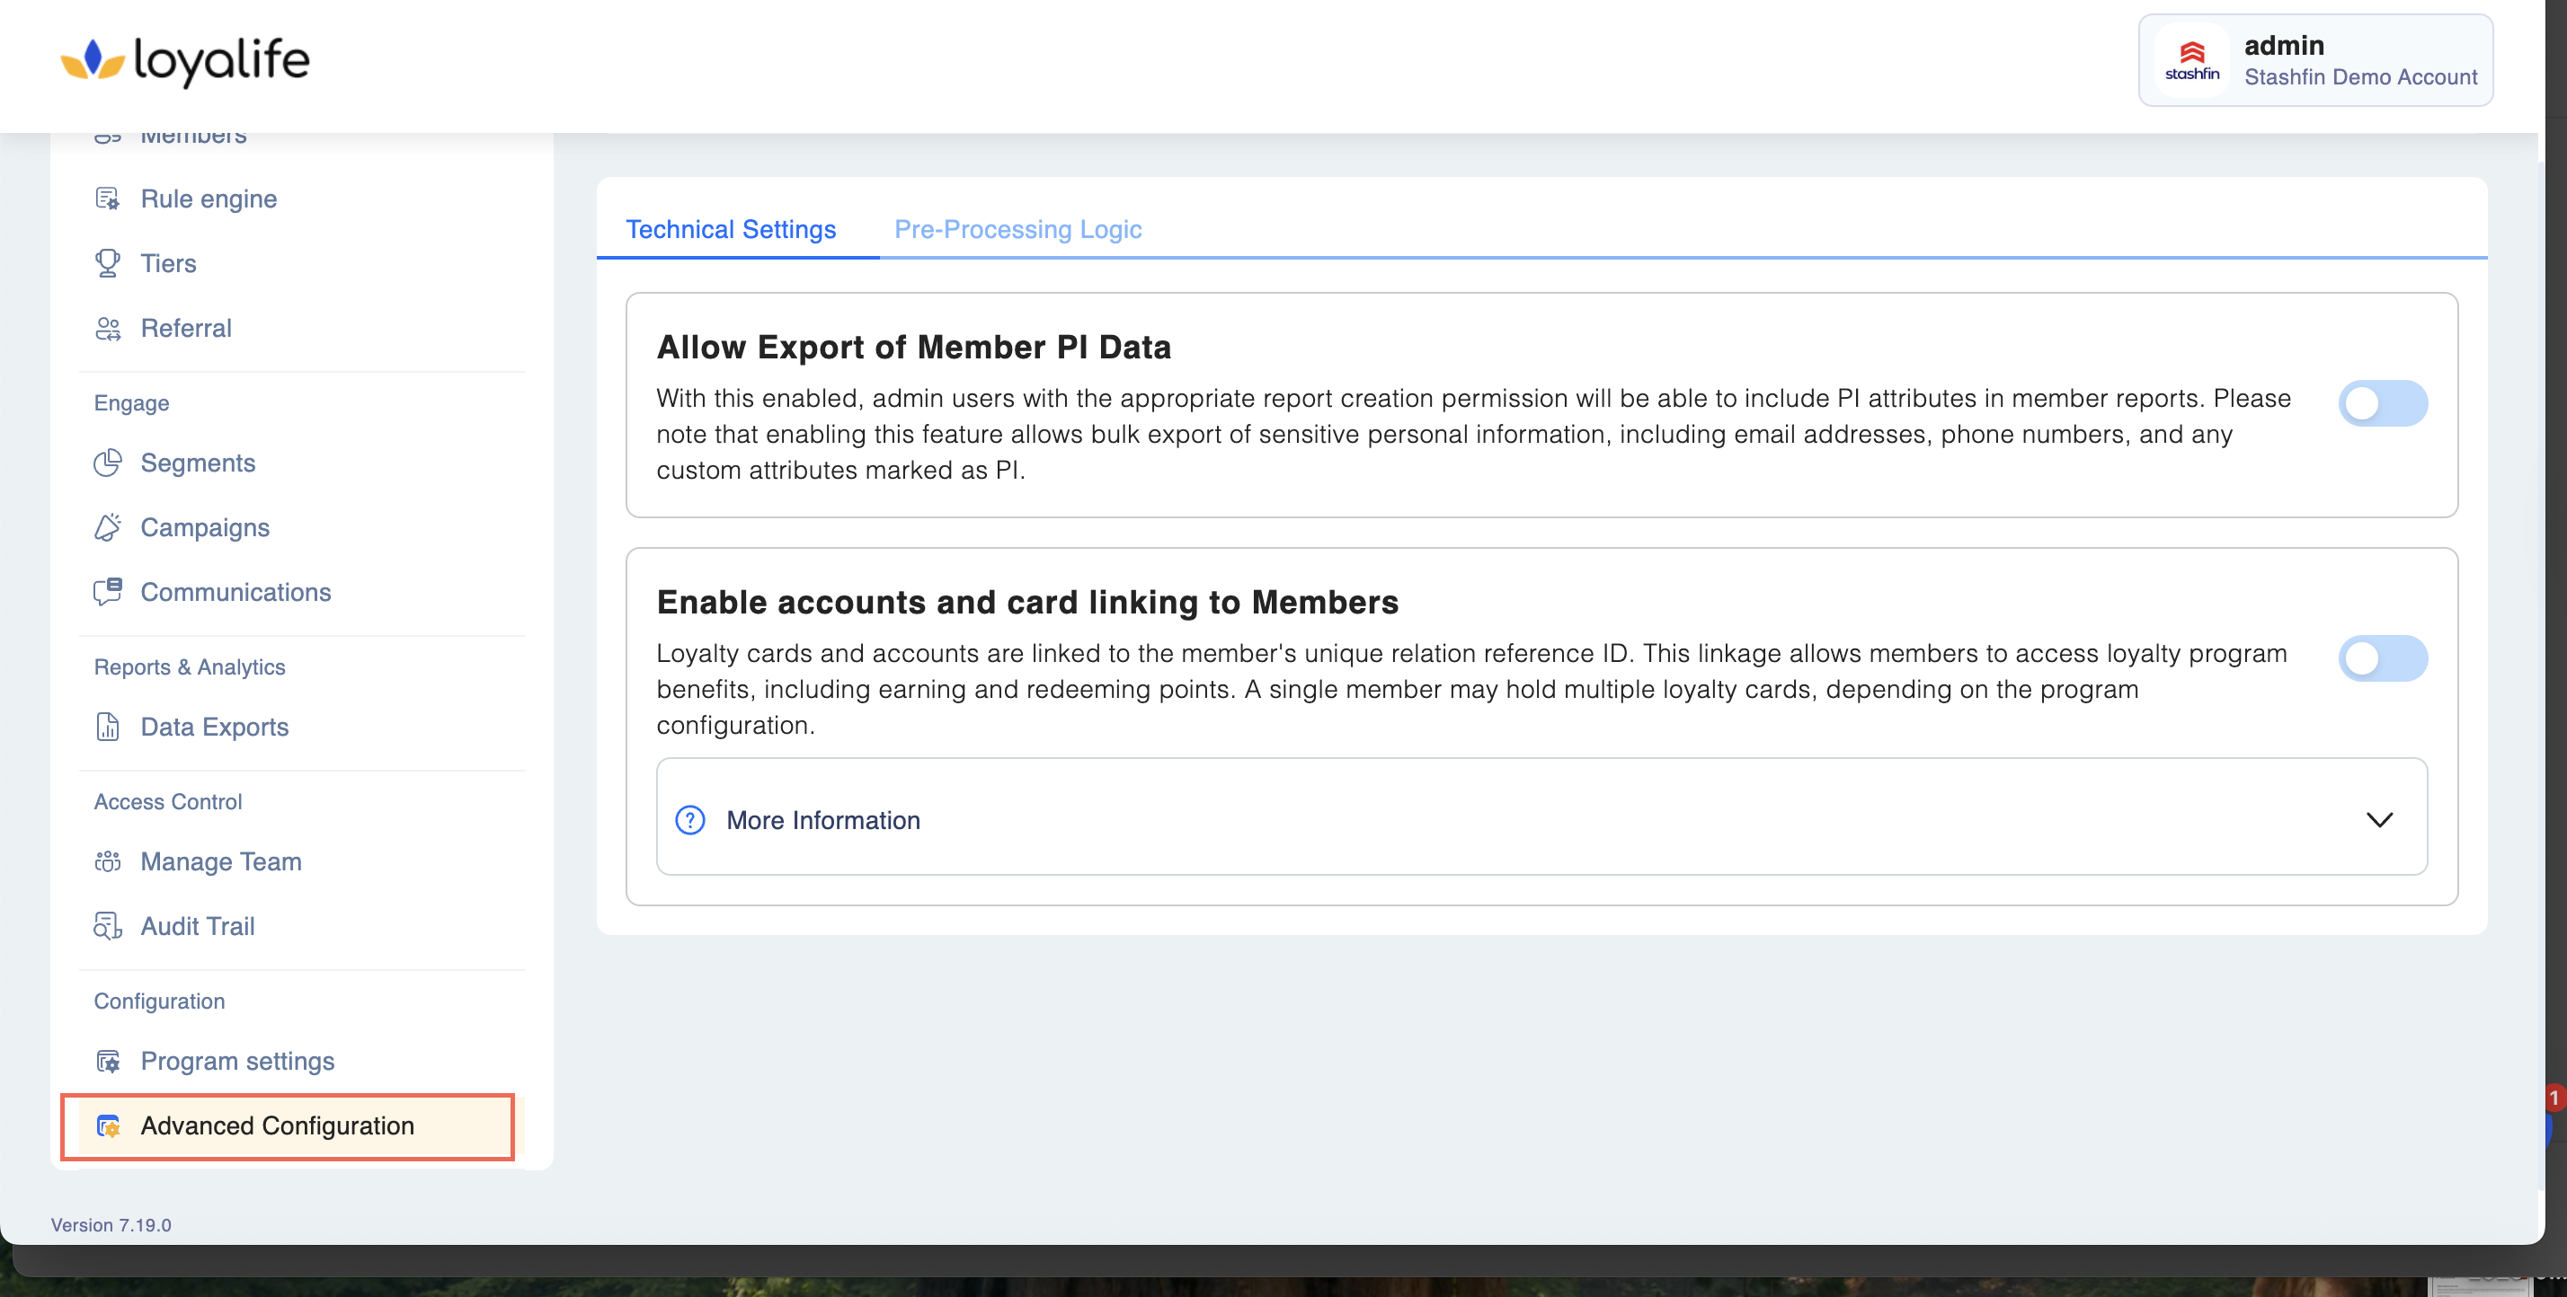The image size is (2567, 1297).
Task: Toggle accounts and card linking switch
Action: (2382, 658)
